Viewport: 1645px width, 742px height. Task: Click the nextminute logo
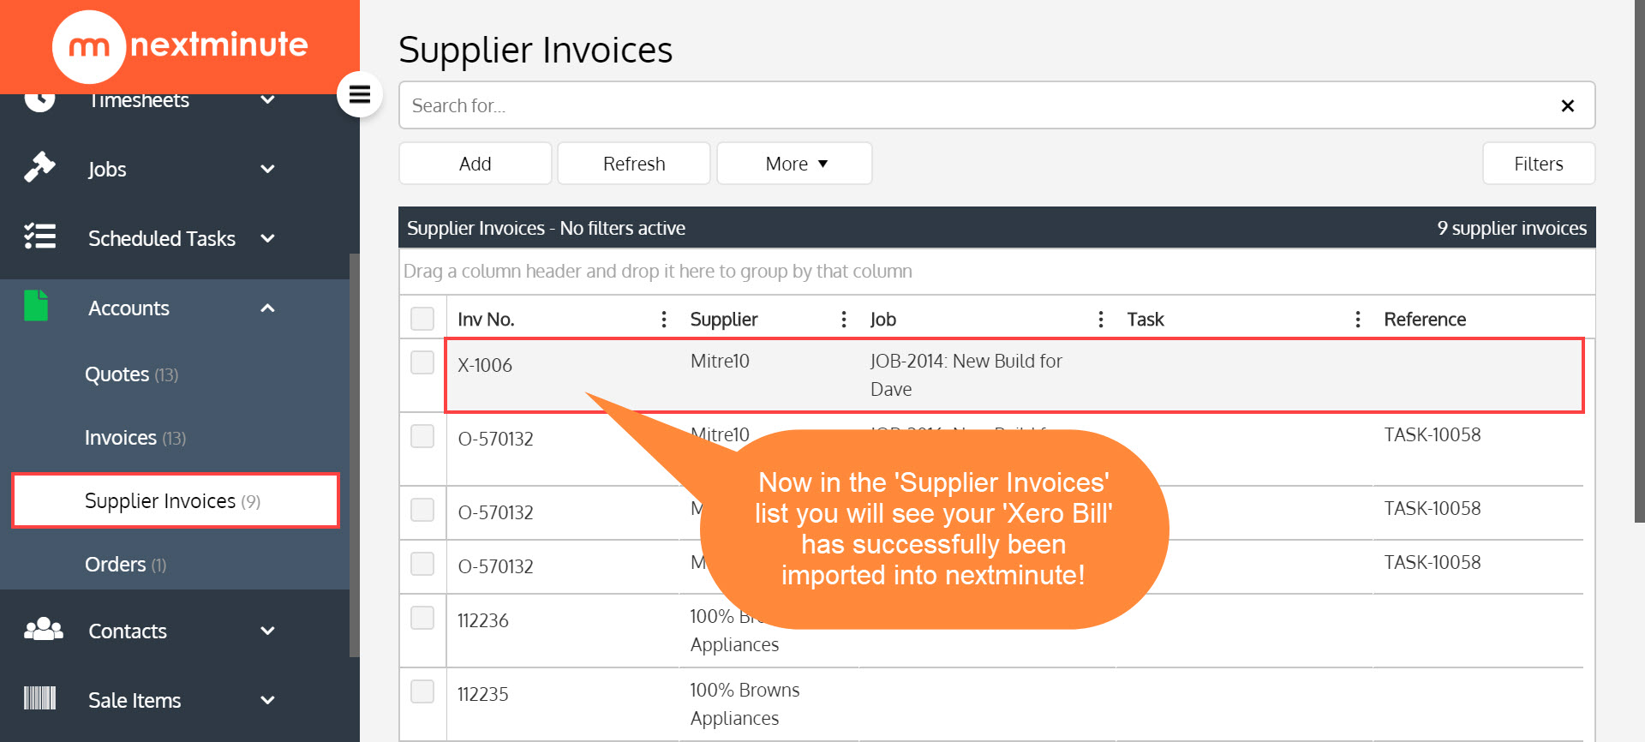pyautogui.click(x=180, y=45)
